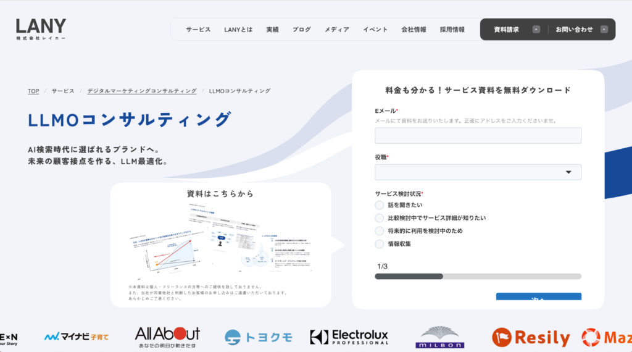The width and height of the screenshot is (632, 352).
Task: Click the Eメール input field
Action: 478,135
